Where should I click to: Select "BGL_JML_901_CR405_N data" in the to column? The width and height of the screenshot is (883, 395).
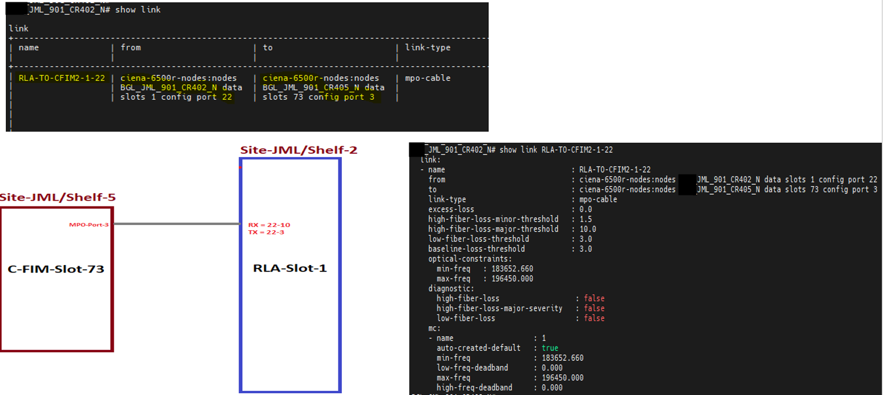[323, 88]
